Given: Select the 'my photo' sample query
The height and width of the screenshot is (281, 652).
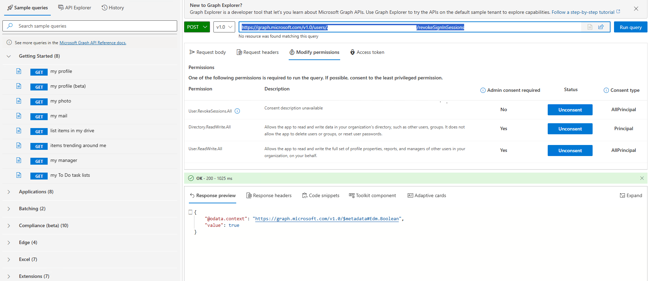Looking at the screenshot, I should pyautogui.click(x=61, y=101).
